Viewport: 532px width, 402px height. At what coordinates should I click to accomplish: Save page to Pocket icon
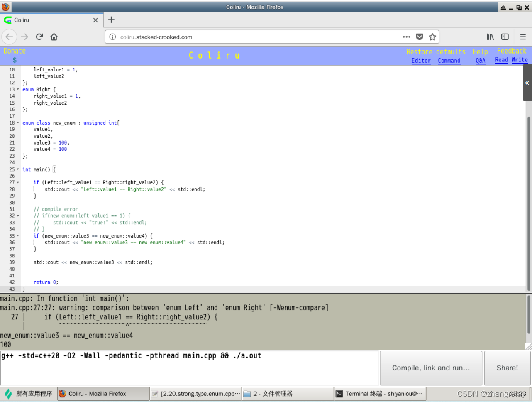[420, 37]
